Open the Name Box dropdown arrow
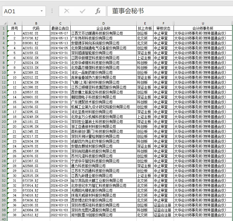233x221 pixels. [x=42, y=11]
